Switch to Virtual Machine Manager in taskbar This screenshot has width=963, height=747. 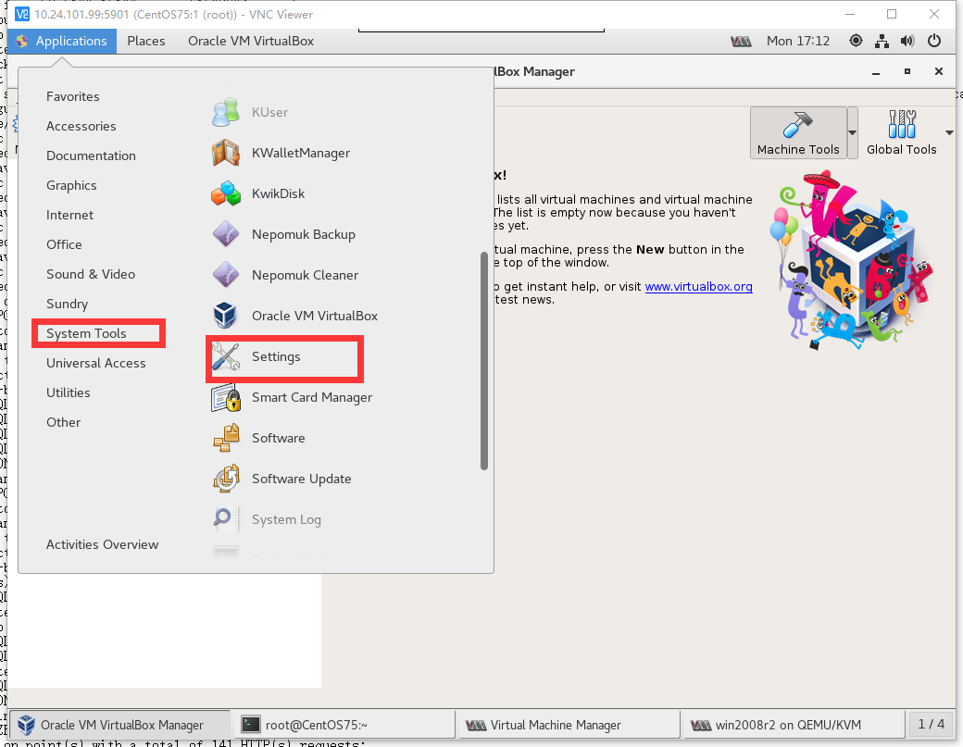click(569, 725)
